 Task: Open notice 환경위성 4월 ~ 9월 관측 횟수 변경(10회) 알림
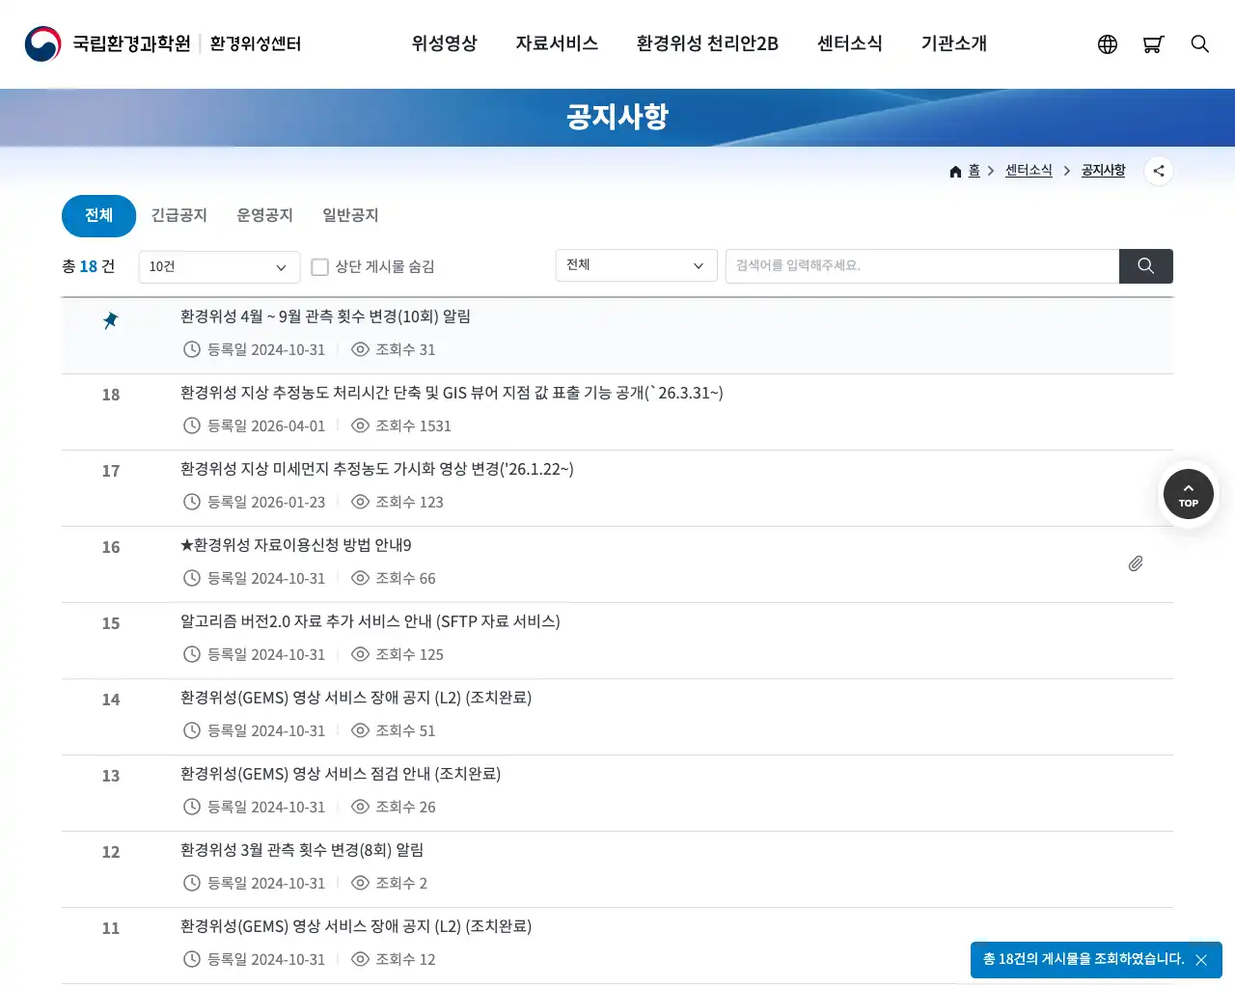[326, 316]
